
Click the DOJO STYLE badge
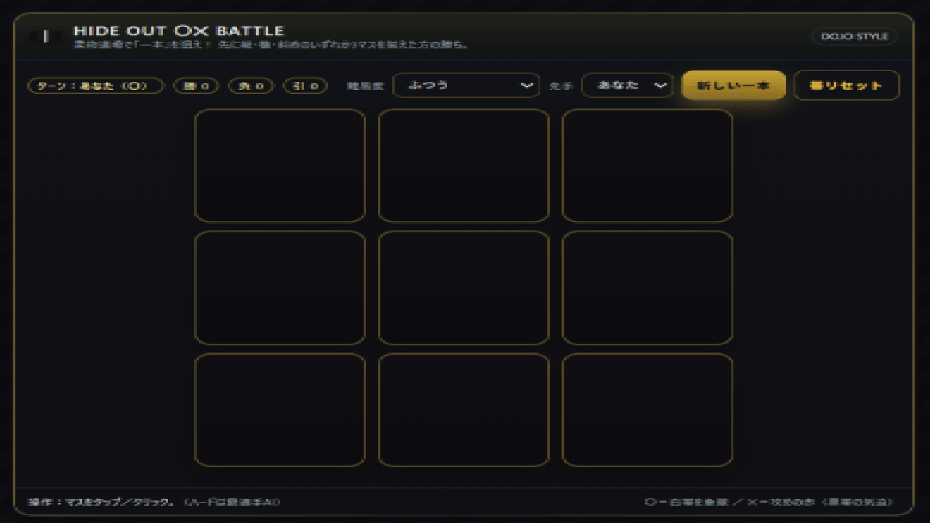pyautogui.click(x=854, y=36)
